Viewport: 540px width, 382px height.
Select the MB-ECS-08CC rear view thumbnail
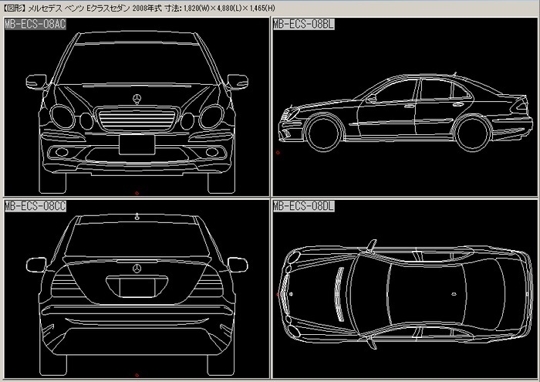click(137, 289)
